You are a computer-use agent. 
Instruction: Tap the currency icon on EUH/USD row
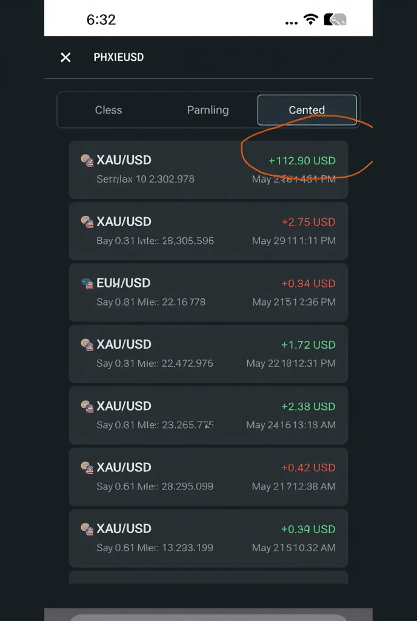click(x=87, y=283)
